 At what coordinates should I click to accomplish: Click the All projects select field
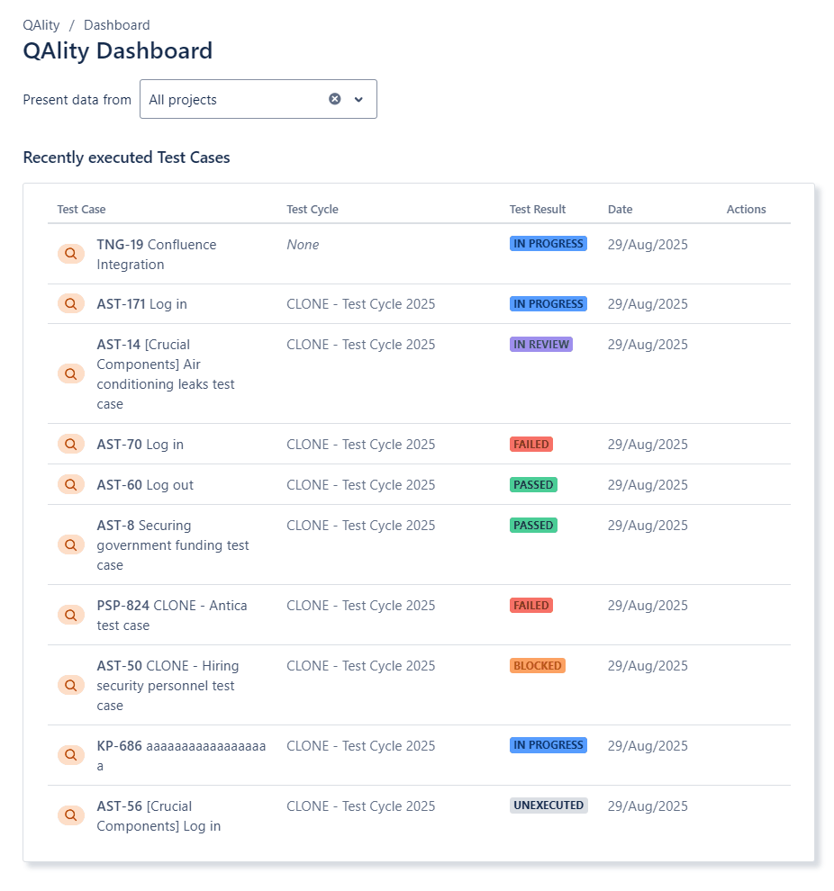tap(258, 99)
